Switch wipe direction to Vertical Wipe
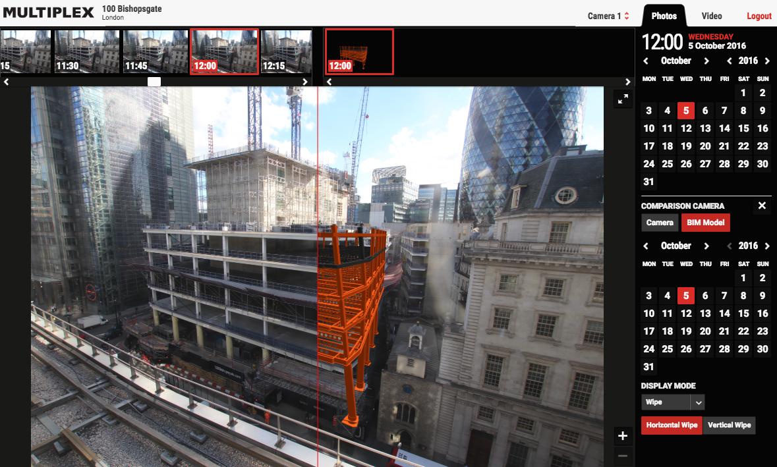Viewport: 777px width, 467px height. pos(729,425)
